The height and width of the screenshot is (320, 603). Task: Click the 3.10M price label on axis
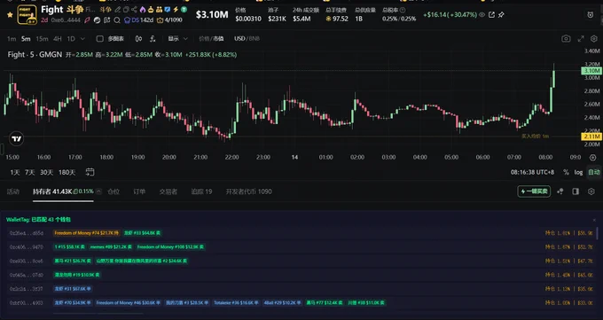tap(591, 71)
